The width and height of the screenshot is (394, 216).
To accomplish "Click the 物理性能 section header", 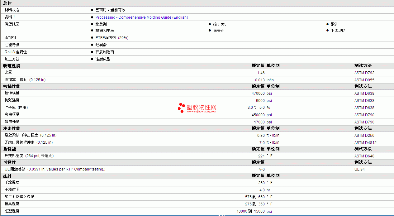I will (12, 66).
